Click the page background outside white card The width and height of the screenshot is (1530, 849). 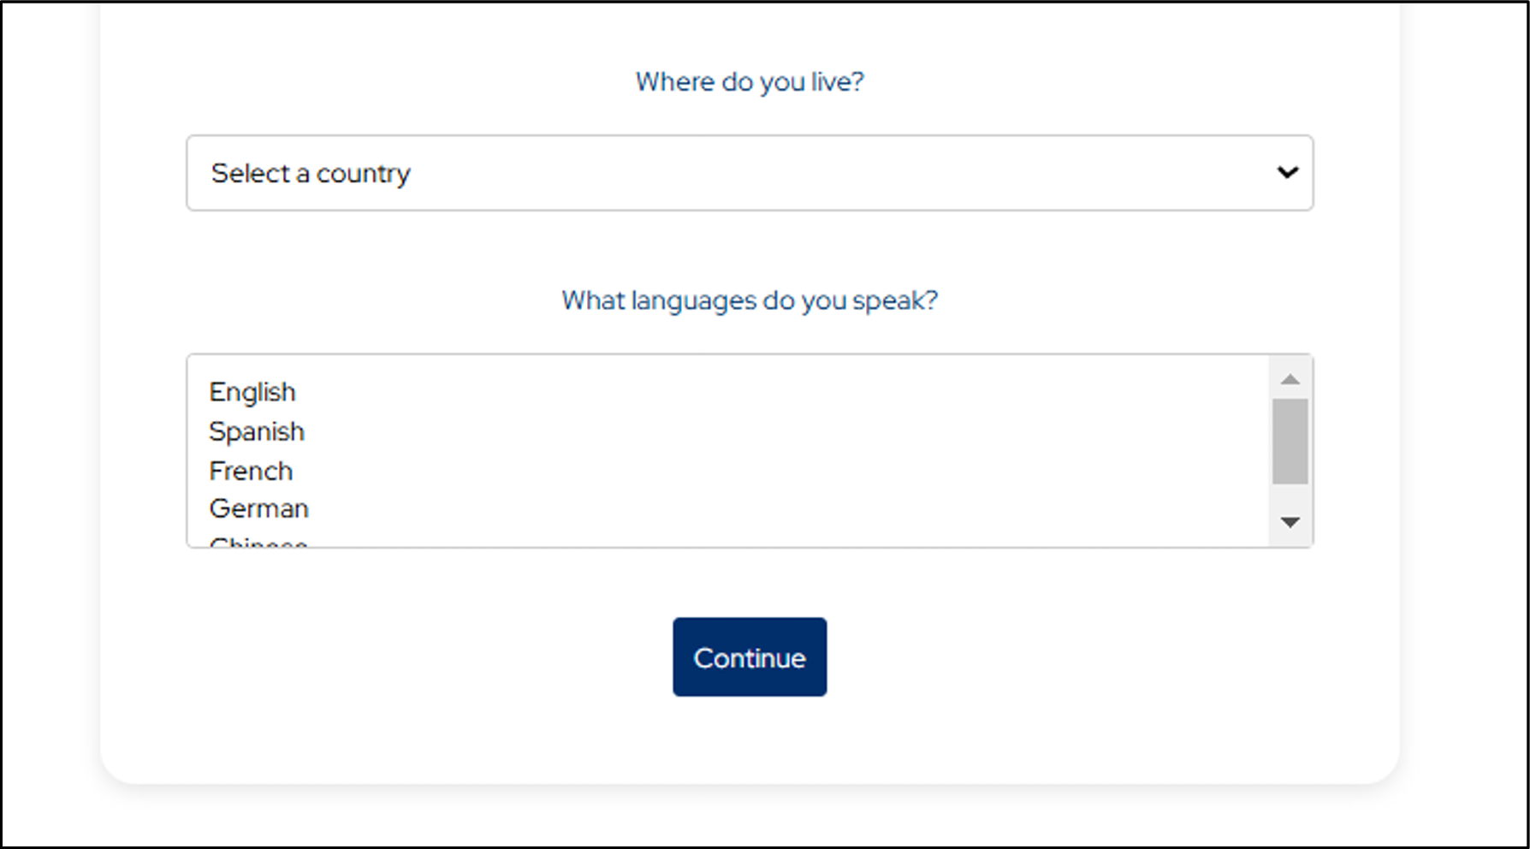click(x=1463, y=428)
